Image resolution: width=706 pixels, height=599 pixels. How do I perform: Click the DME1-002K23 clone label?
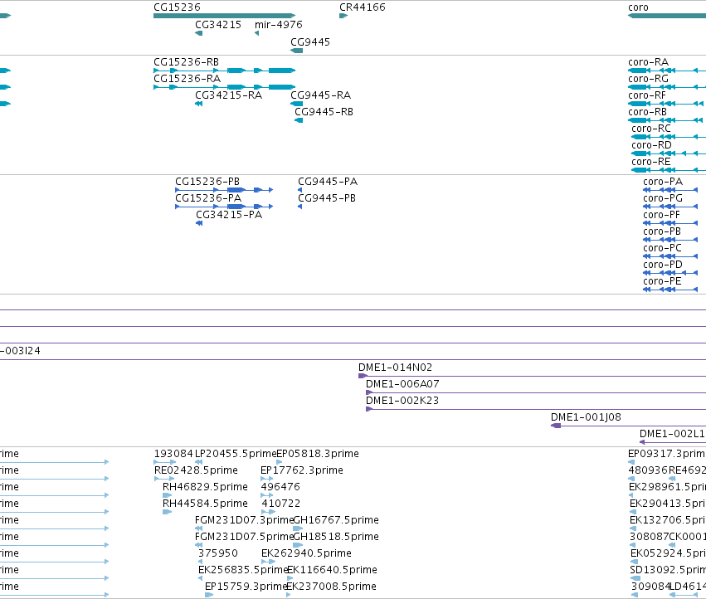[x=402, y=402]
